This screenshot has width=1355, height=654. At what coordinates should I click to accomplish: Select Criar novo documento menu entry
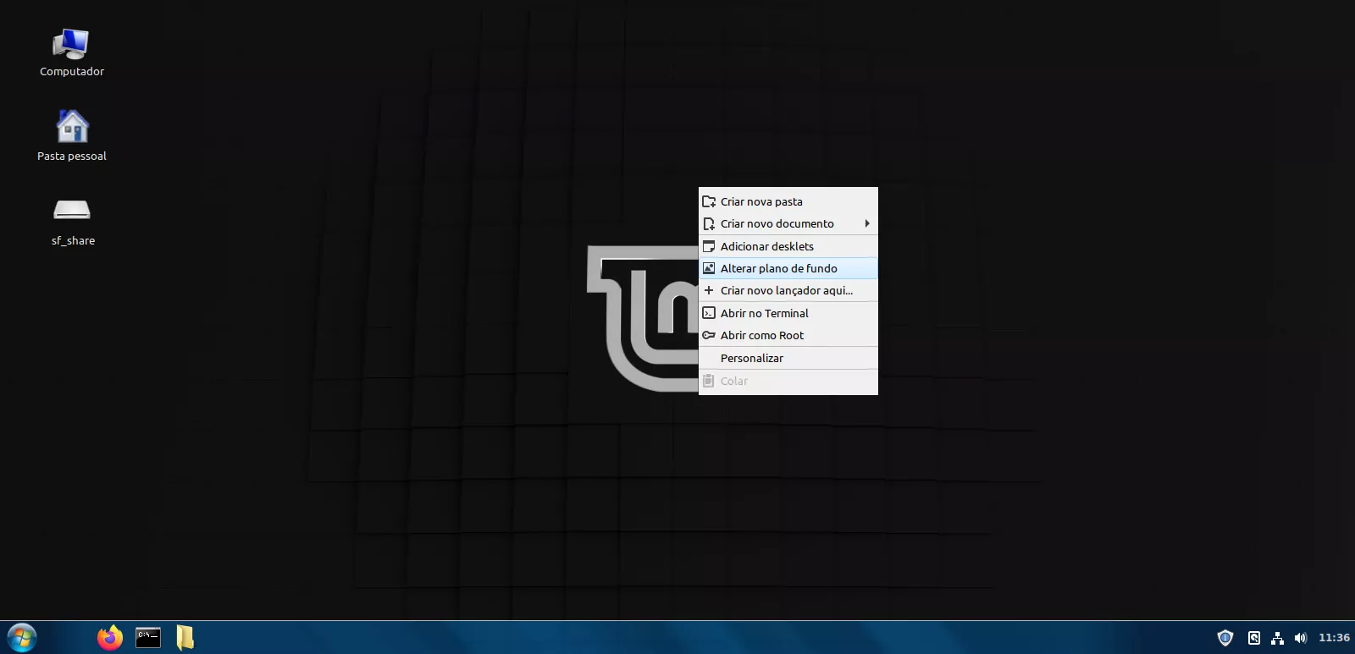click(788, 223)
